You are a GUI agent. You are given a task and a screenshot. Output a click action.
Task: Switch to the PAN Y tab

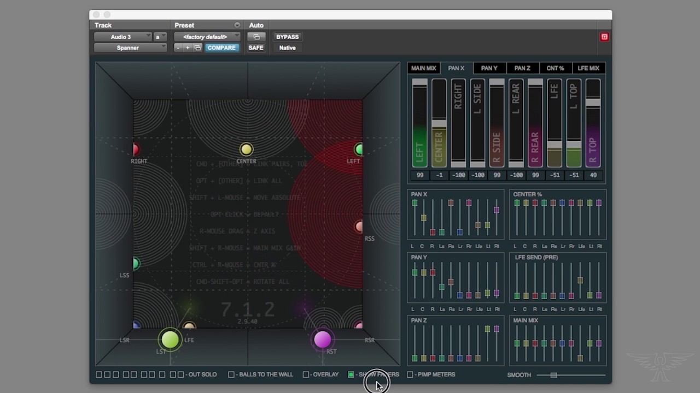pyautogui.click(x=489, y=68)
